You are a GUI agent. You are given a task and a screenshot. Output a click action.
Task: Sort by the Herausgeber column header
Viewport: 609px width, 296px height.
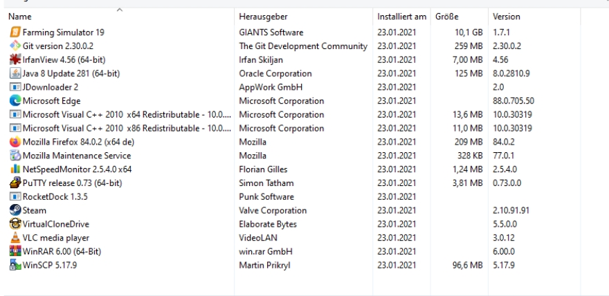point(263,17)
